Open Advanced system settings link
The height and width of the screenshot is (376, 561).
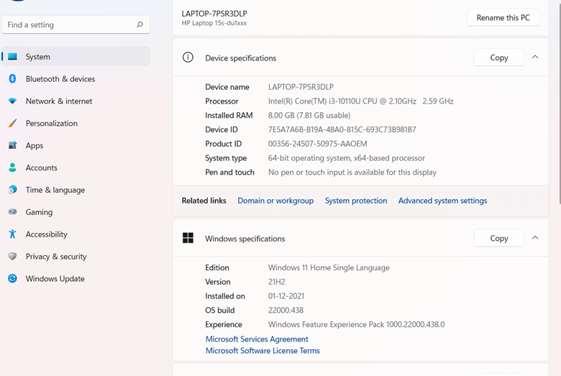pyautogui.click(x=442, y=201)
